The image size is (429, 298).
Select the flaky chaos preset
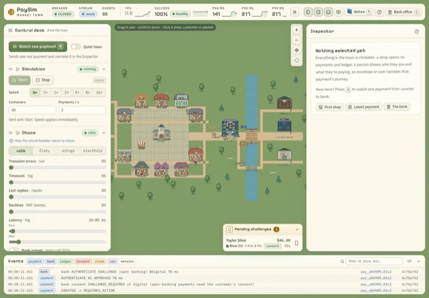pos(45,150)
